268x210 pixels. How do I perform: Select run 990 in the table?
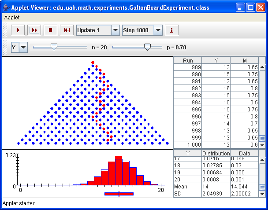216,74
